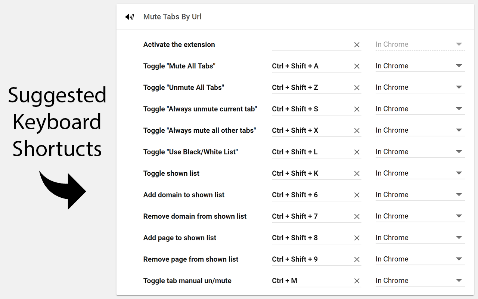Click the "Remove page from shown list" label
This screenshot has height=299, width=478.
(x=191, y=259)
